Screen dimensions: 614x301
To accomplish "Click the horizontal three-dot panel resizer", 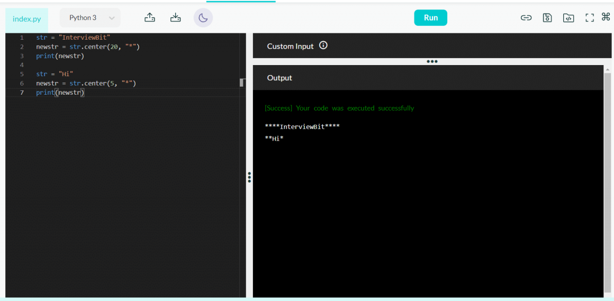I will click(432, 61).
